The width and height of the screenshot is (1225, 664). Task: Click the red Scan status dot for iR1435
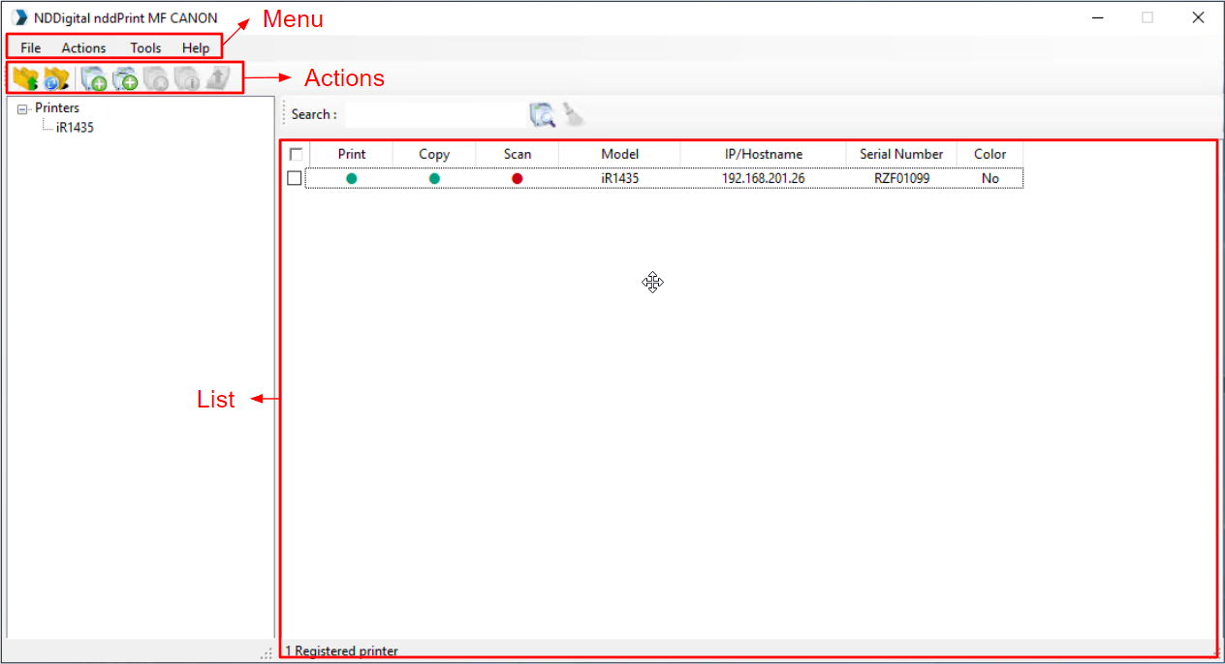pos(517,178)
